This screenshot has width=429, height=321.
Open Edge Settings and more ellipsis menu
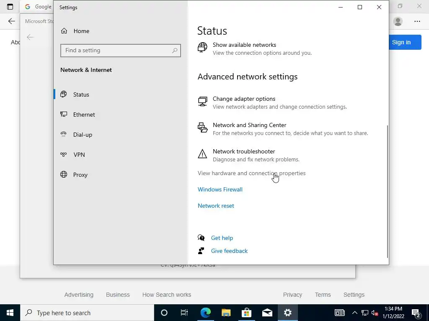tap(417, 21)
